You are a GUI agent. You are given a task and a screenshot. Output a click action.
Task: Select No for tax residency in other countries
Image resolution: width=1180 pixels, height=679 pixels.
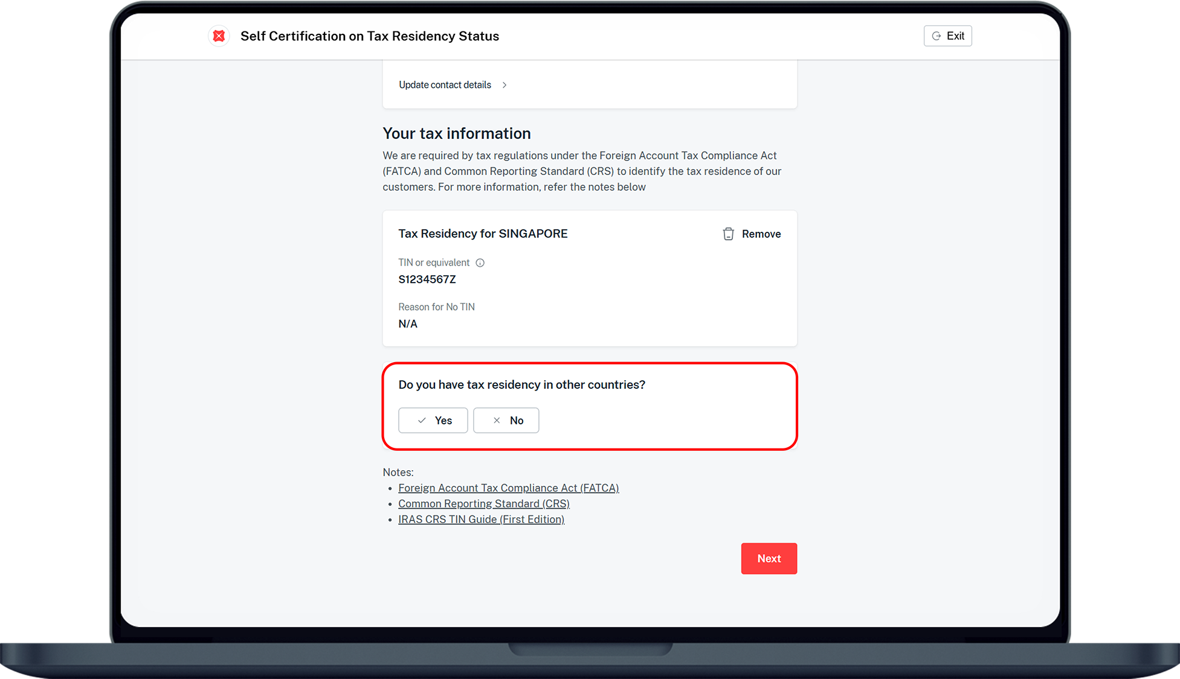coord(506,421)
